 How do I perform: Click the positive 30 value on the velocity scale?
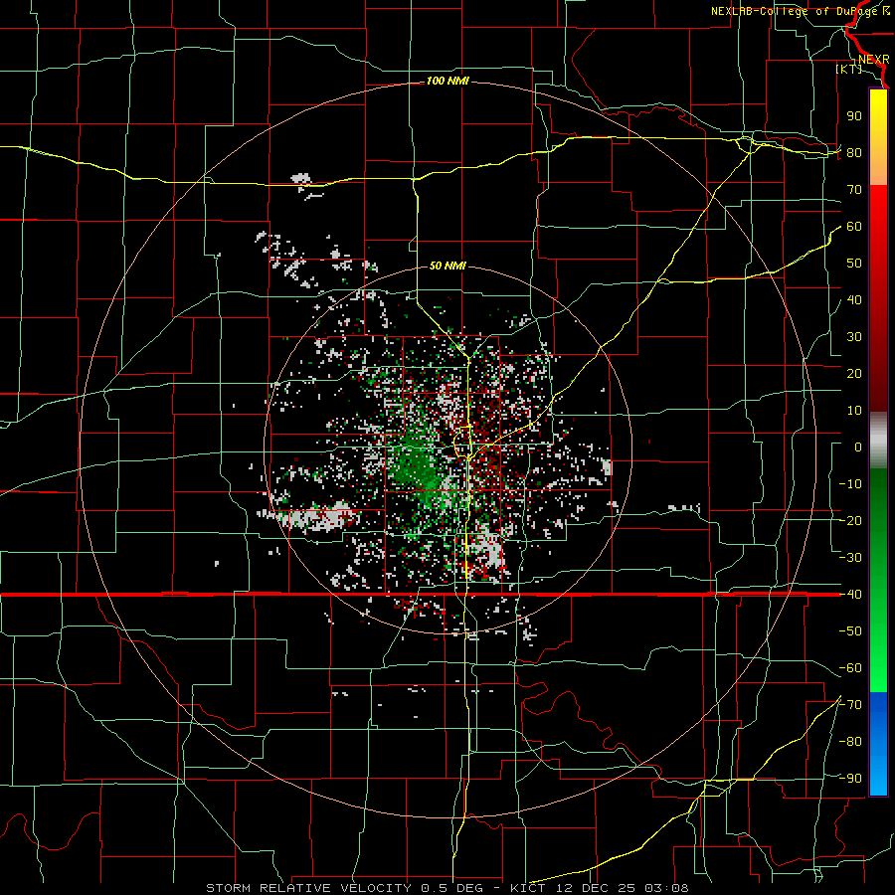pyautogui.click(x=854, y=337)
